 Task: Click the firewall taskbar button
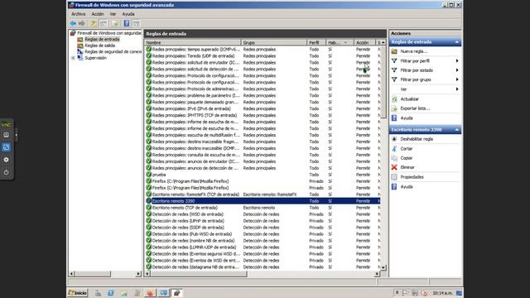[176, 293]
